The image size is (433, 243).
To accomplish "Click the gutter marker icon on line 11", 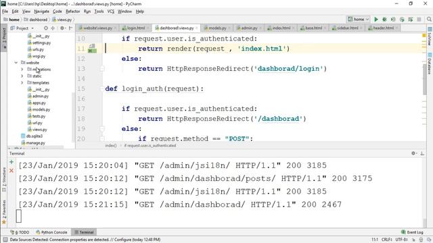I will (x=92, y=49).
